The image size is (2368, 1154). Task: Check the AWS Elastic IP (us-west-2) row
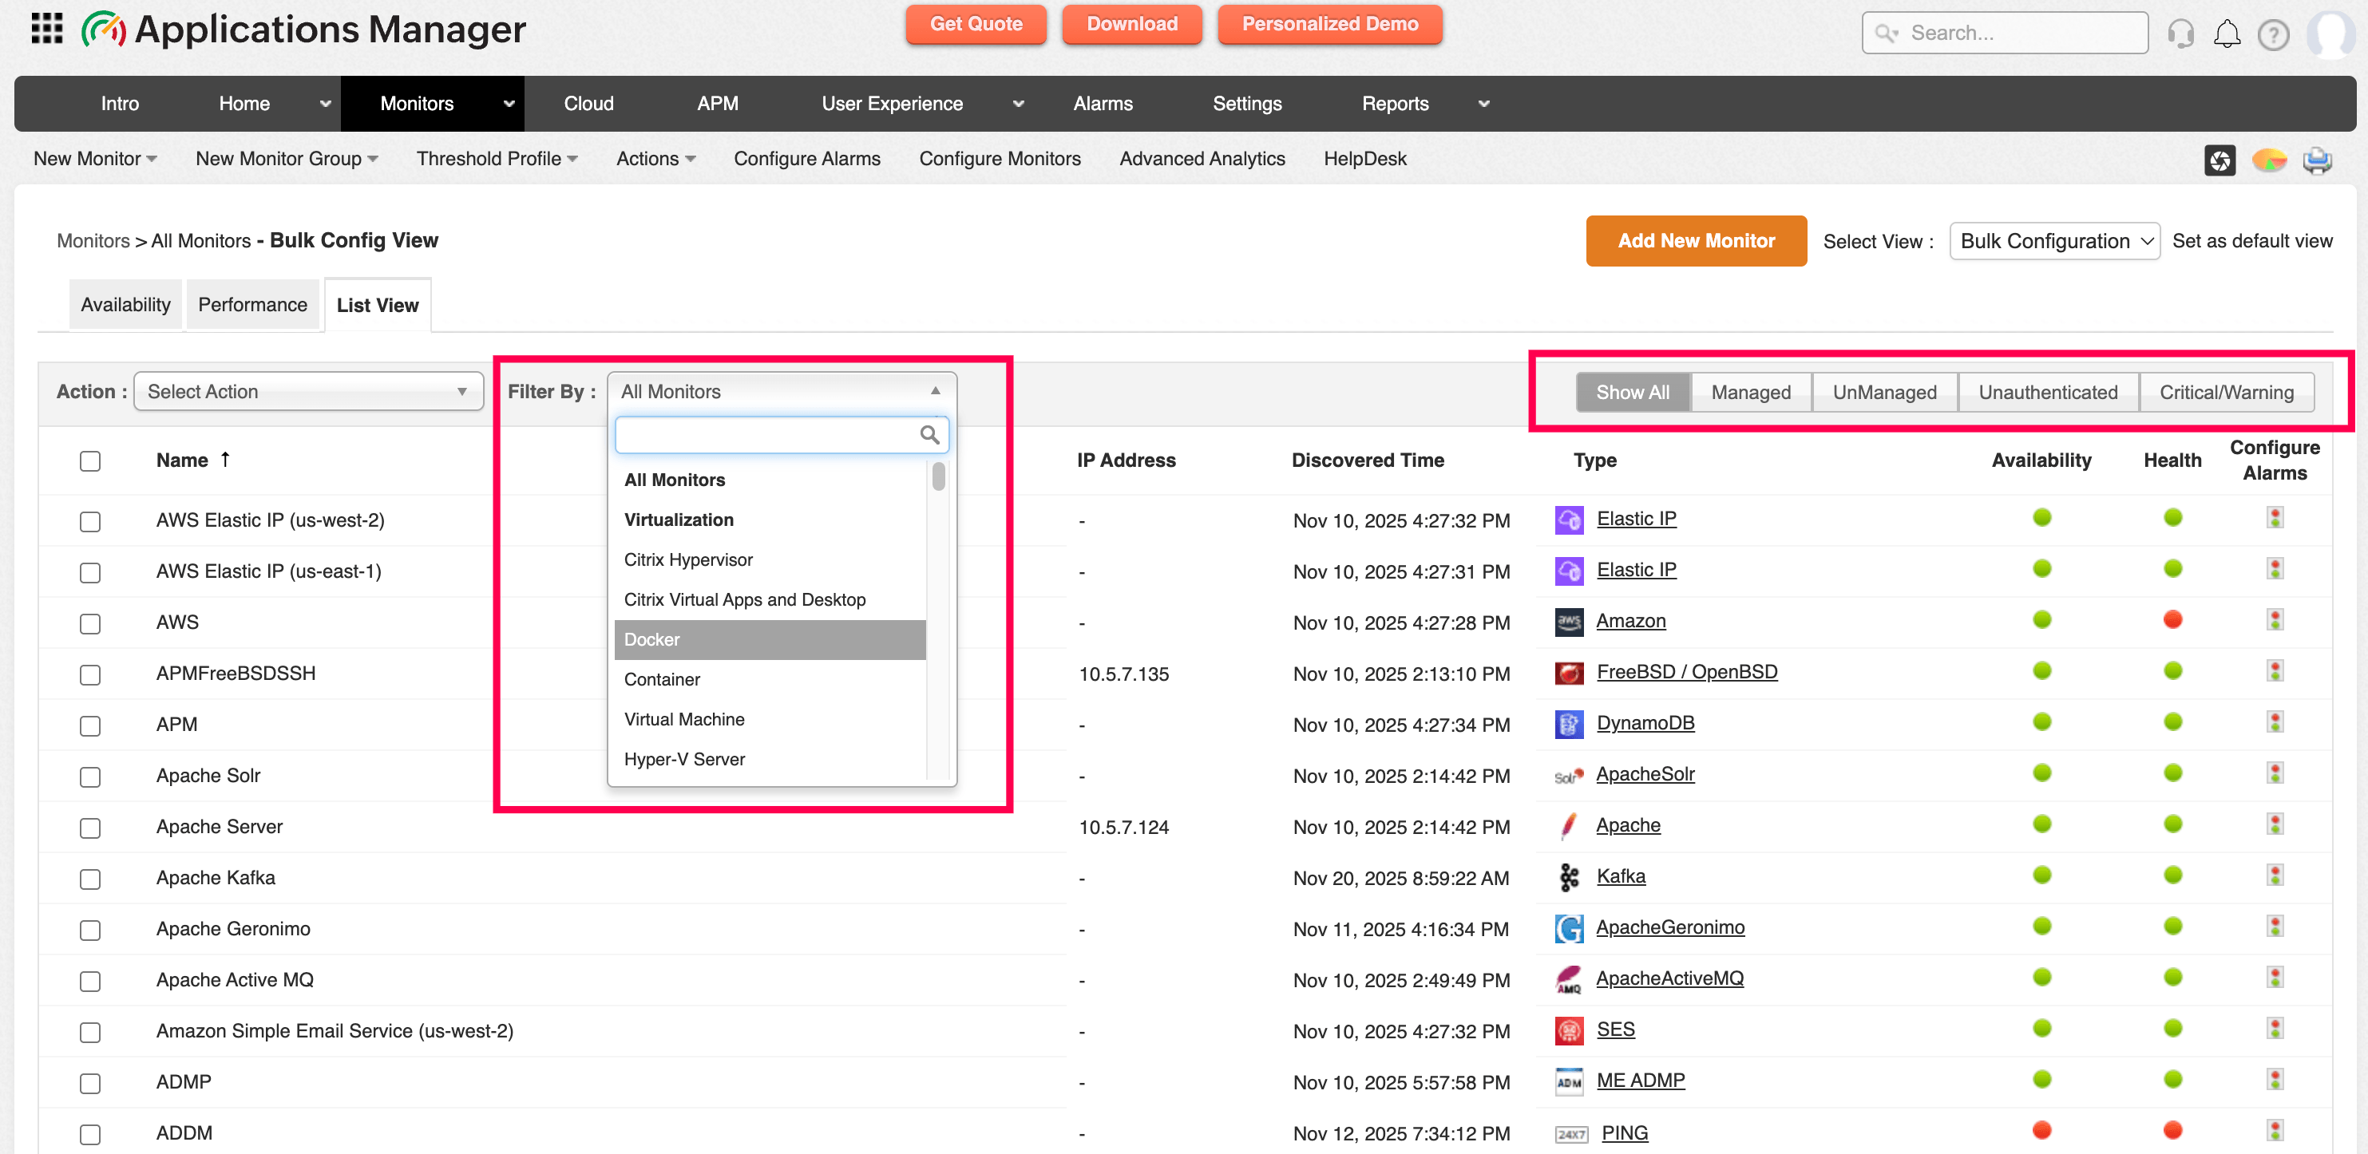point(90,522)
